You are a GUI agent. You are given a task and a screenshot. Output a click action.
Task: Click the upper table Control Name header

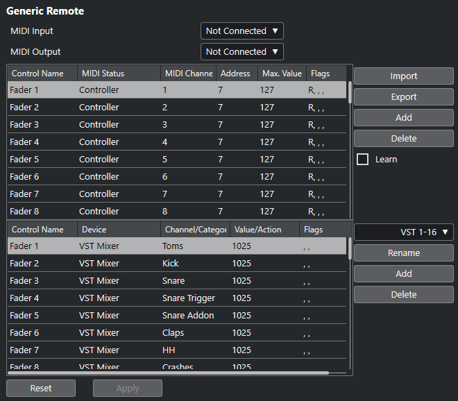click(x=42, y=74)
